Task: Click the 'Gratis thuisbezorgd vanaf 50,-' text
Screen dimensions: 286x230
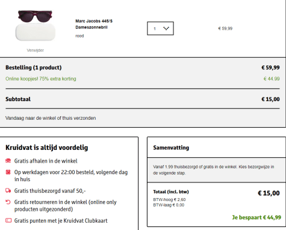Action: (x=50, y=191)
